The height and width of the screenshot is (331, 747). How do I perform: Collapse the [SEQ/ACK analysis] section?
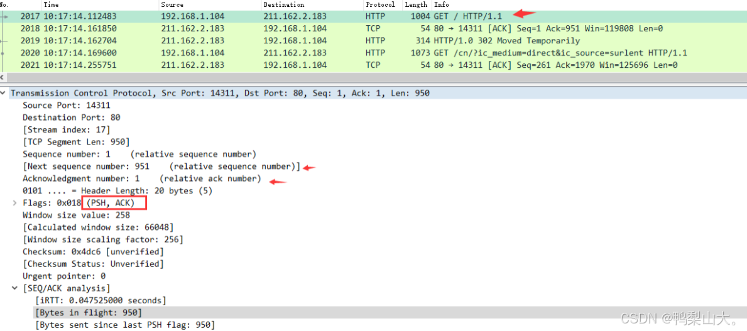[x=16, y=289]
